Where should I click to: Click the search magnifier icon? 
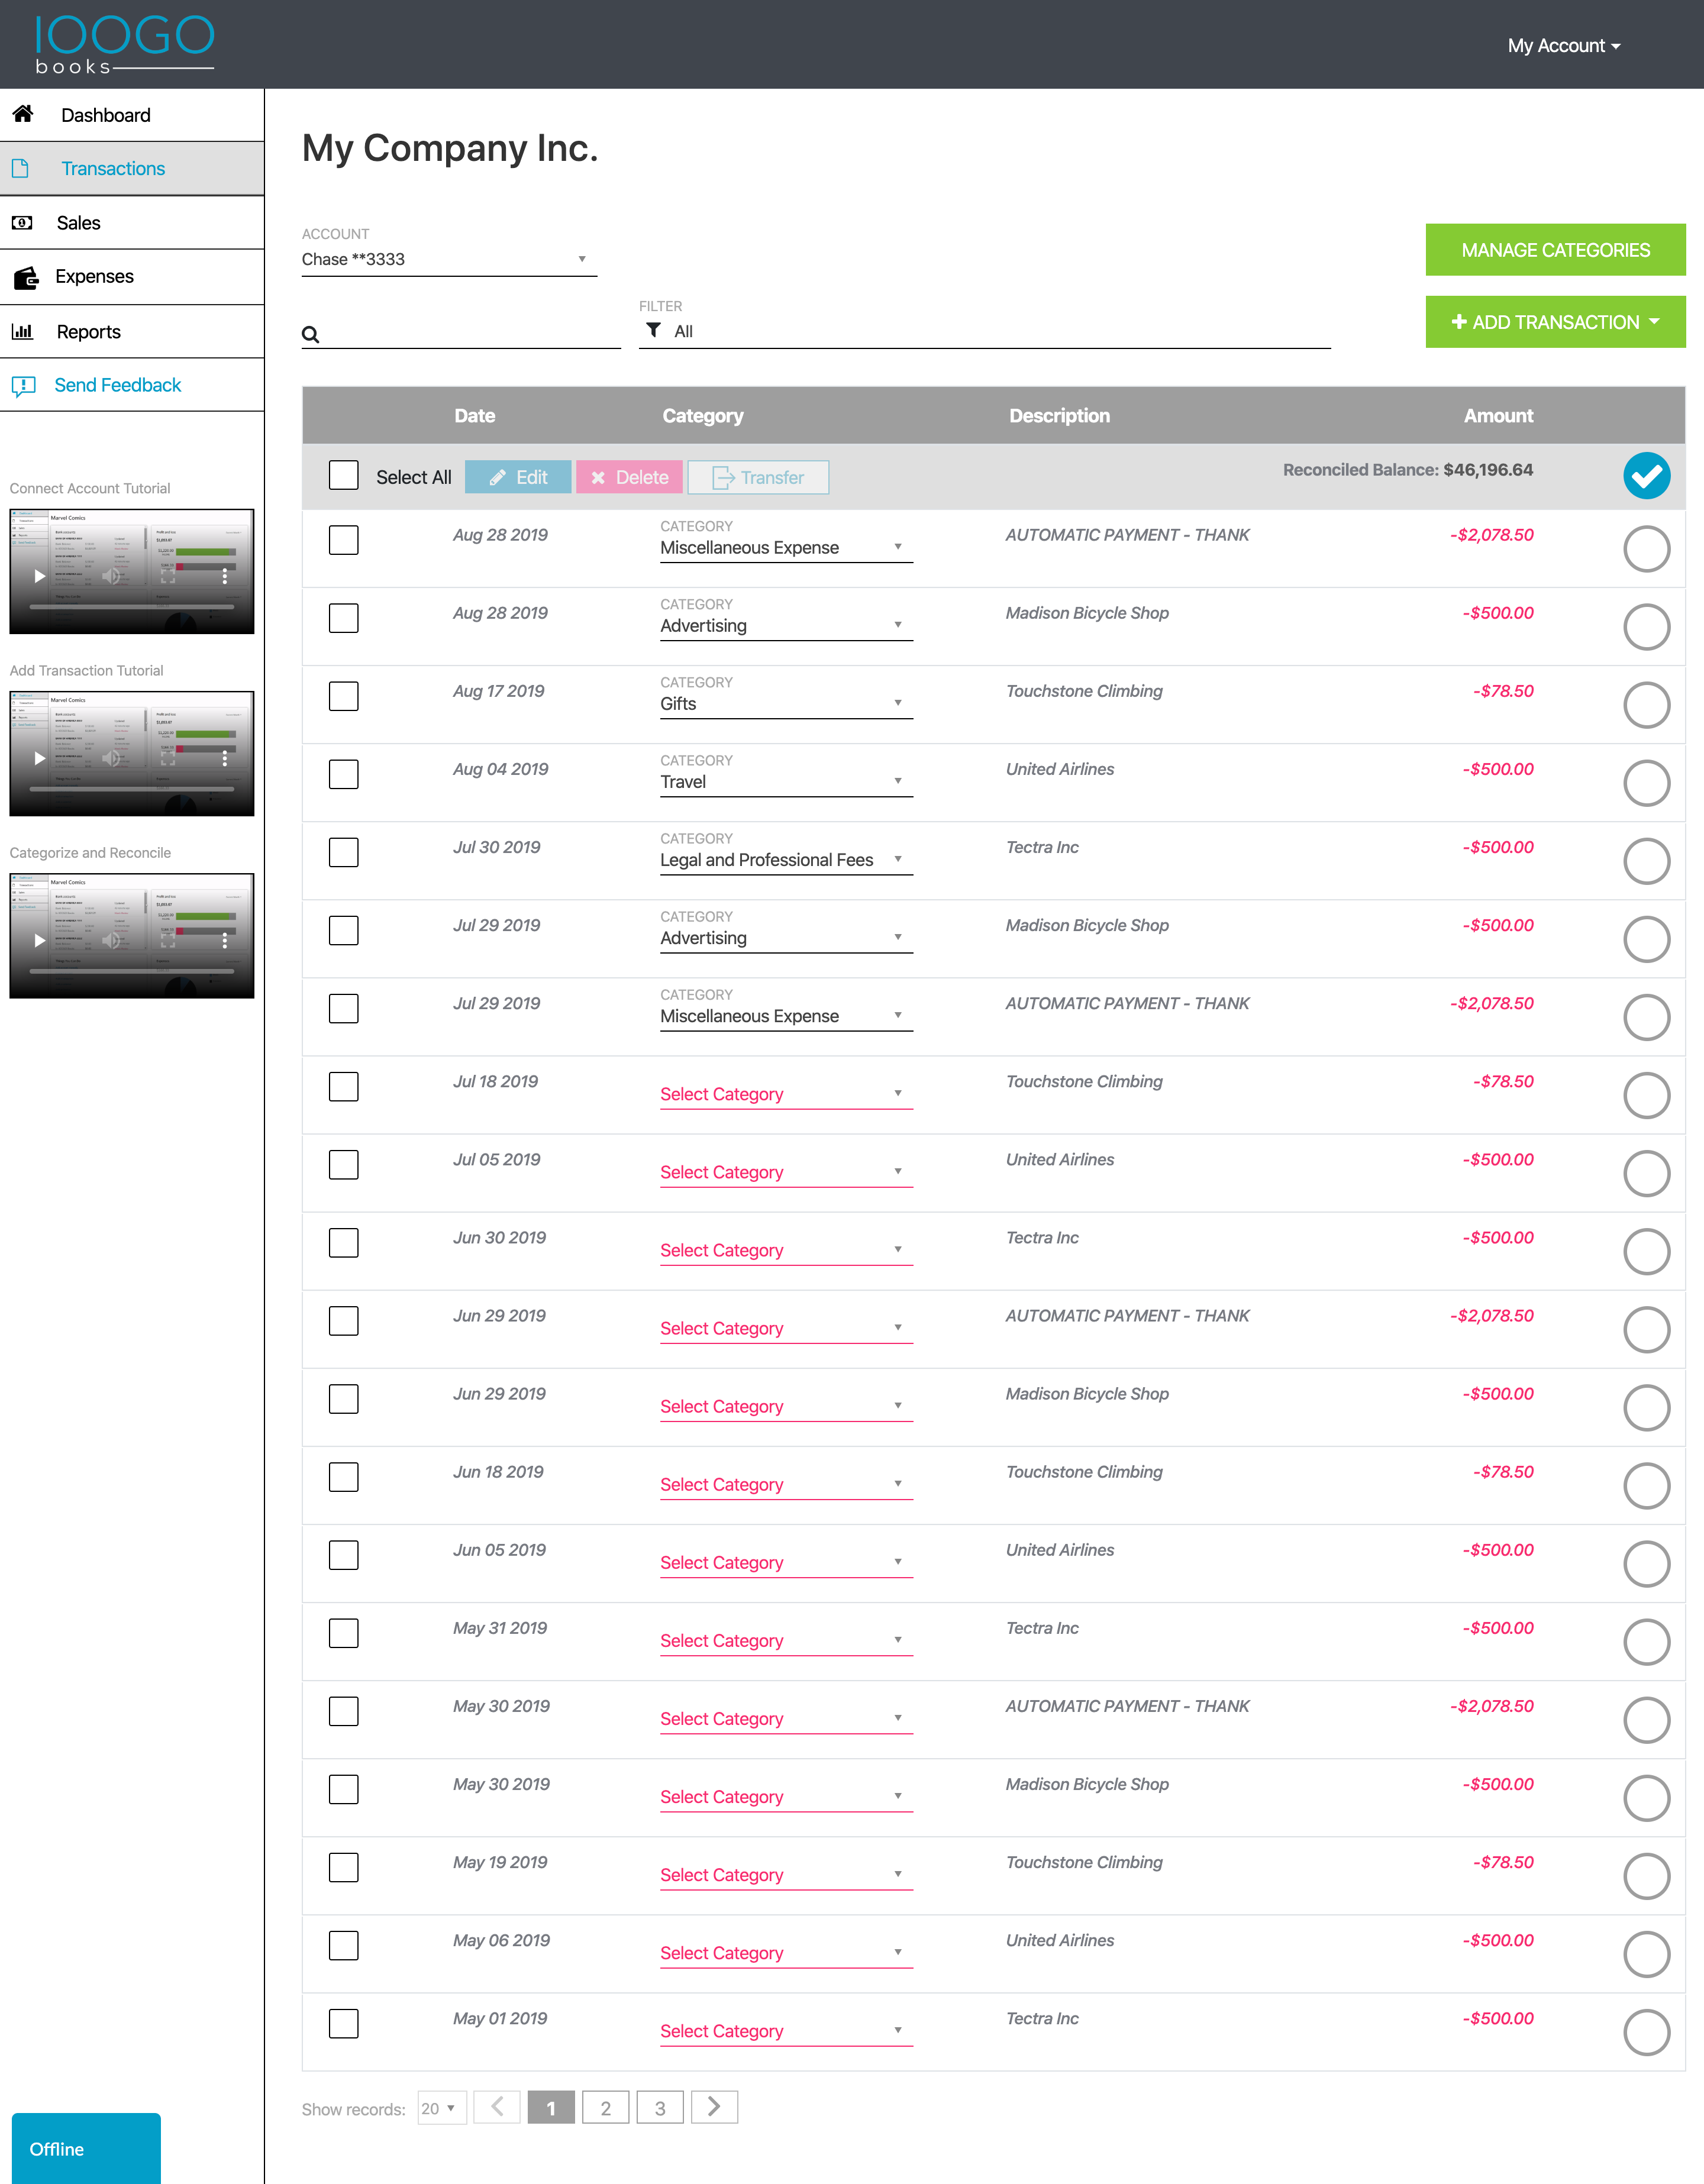tap(311, 335)
